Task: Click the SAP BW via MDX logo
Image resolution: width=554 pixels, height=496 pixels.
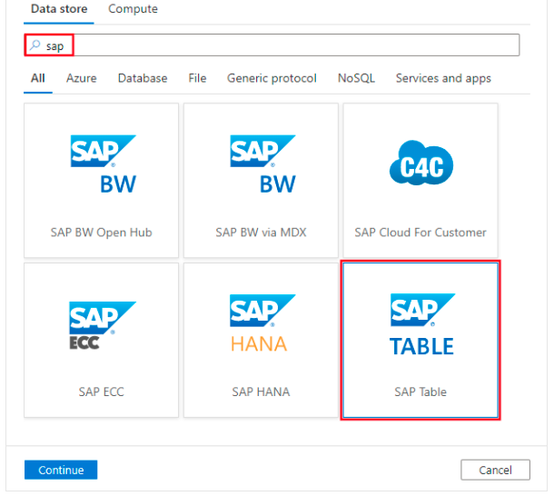Action: coord(262,164)
